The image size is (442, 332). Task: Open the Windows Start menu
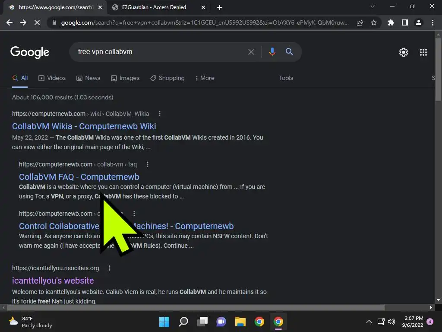point(164,322)
